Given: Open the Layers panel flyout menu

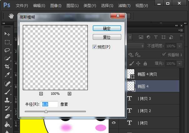Looking at the screenshot, I should tap(181, 30).
